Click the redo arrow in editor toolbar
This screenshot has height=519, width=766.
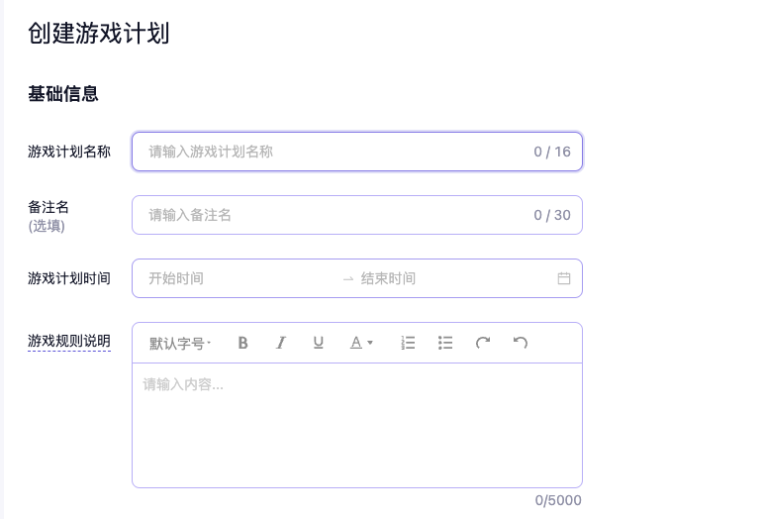click(483, 343)
